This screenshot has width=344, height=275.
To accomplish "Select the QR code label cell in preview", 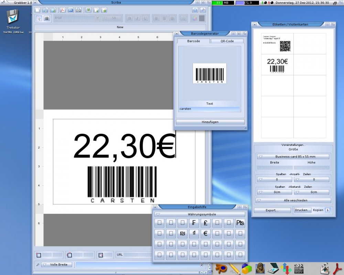I will [x=277, y=44].
